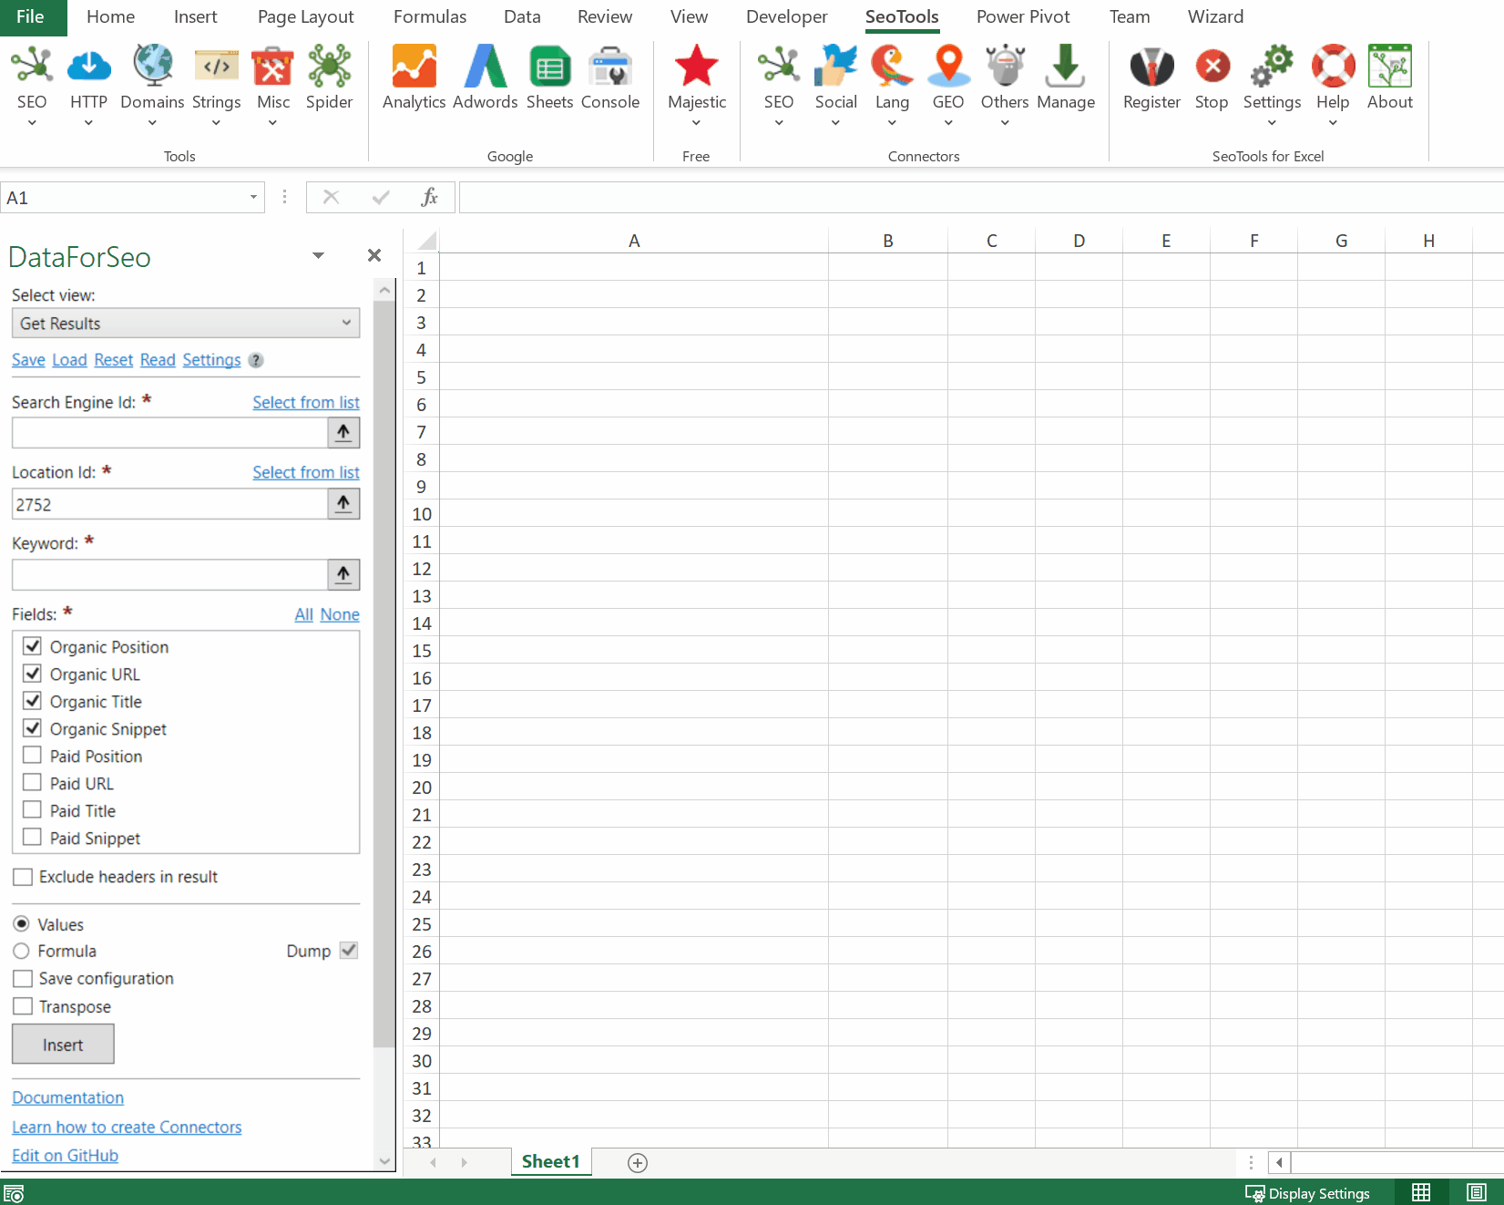The image size is (1504, 1205).
Task: Open the Help lifebuoy icon
Action: [1333, 66]
